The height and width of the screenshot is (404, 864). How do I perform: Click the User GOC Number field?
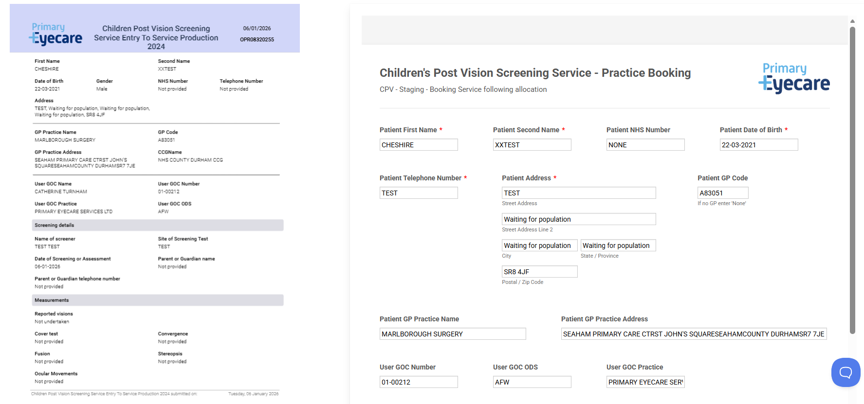pos(418,382)
